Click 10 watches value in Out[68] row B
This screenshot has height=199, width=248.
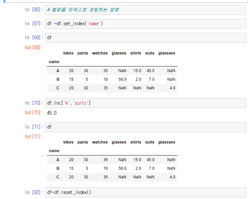106,79
